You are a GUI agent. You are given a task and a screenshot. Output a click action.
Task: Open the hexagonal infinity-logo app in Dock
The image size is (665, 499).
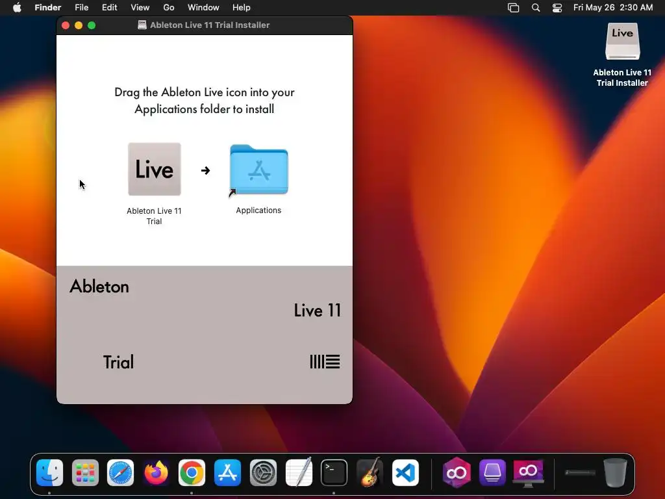point(457,472)
